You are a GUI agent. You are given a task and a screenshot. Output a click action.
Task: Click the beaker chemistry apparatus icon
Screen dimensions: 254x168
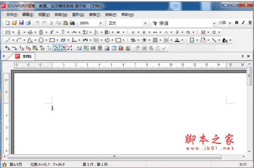click(192, 40)
